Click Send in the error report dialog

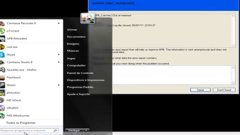200,90
